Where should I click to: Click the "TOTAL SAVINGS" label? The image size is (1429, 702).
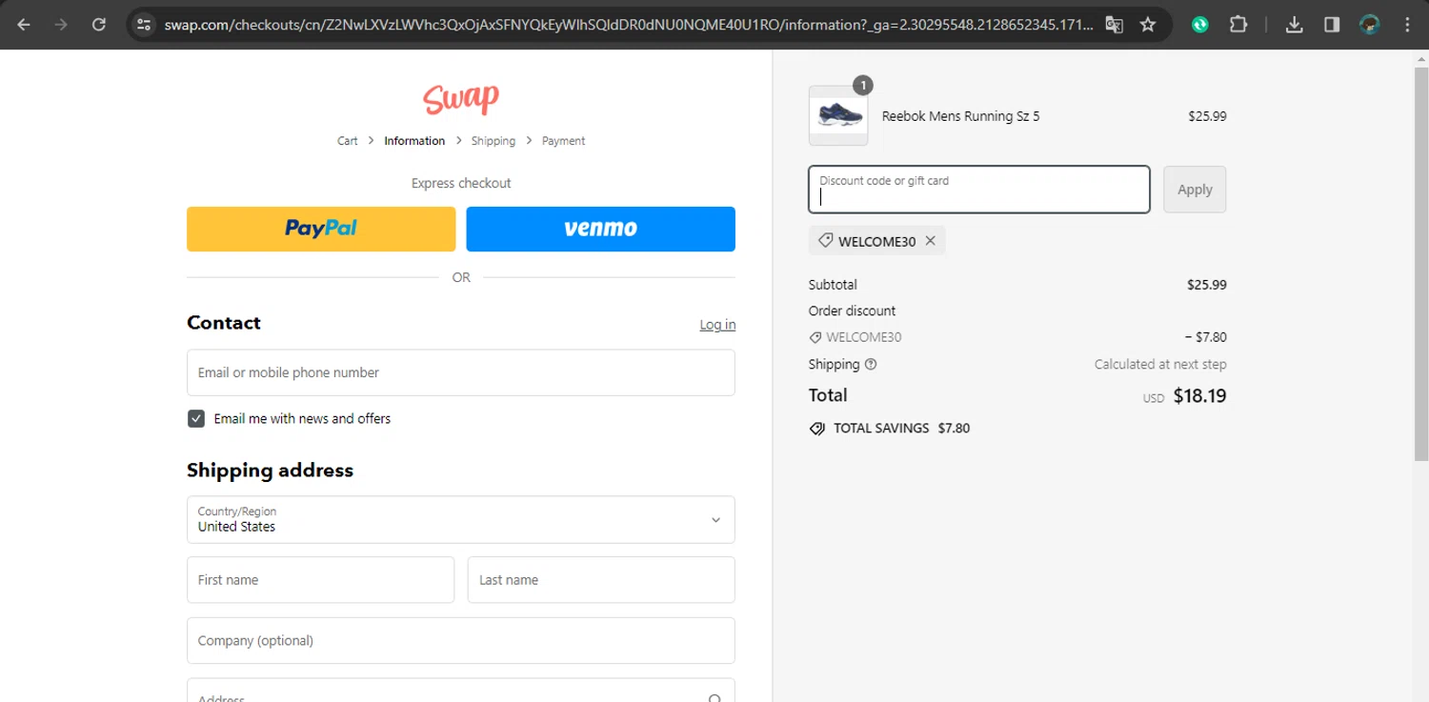881,429
